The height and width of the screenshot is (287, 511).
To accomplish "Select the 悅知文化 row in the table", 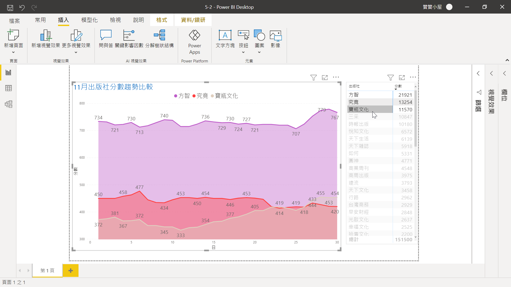I will click(x=381, y=132).
